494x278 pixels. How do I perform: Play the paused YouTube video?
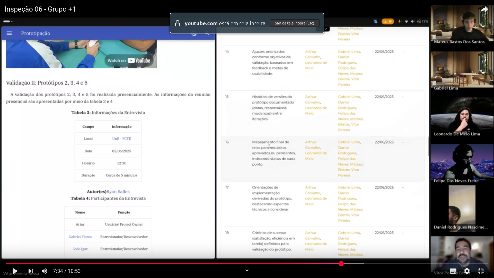tap(15, 271)
